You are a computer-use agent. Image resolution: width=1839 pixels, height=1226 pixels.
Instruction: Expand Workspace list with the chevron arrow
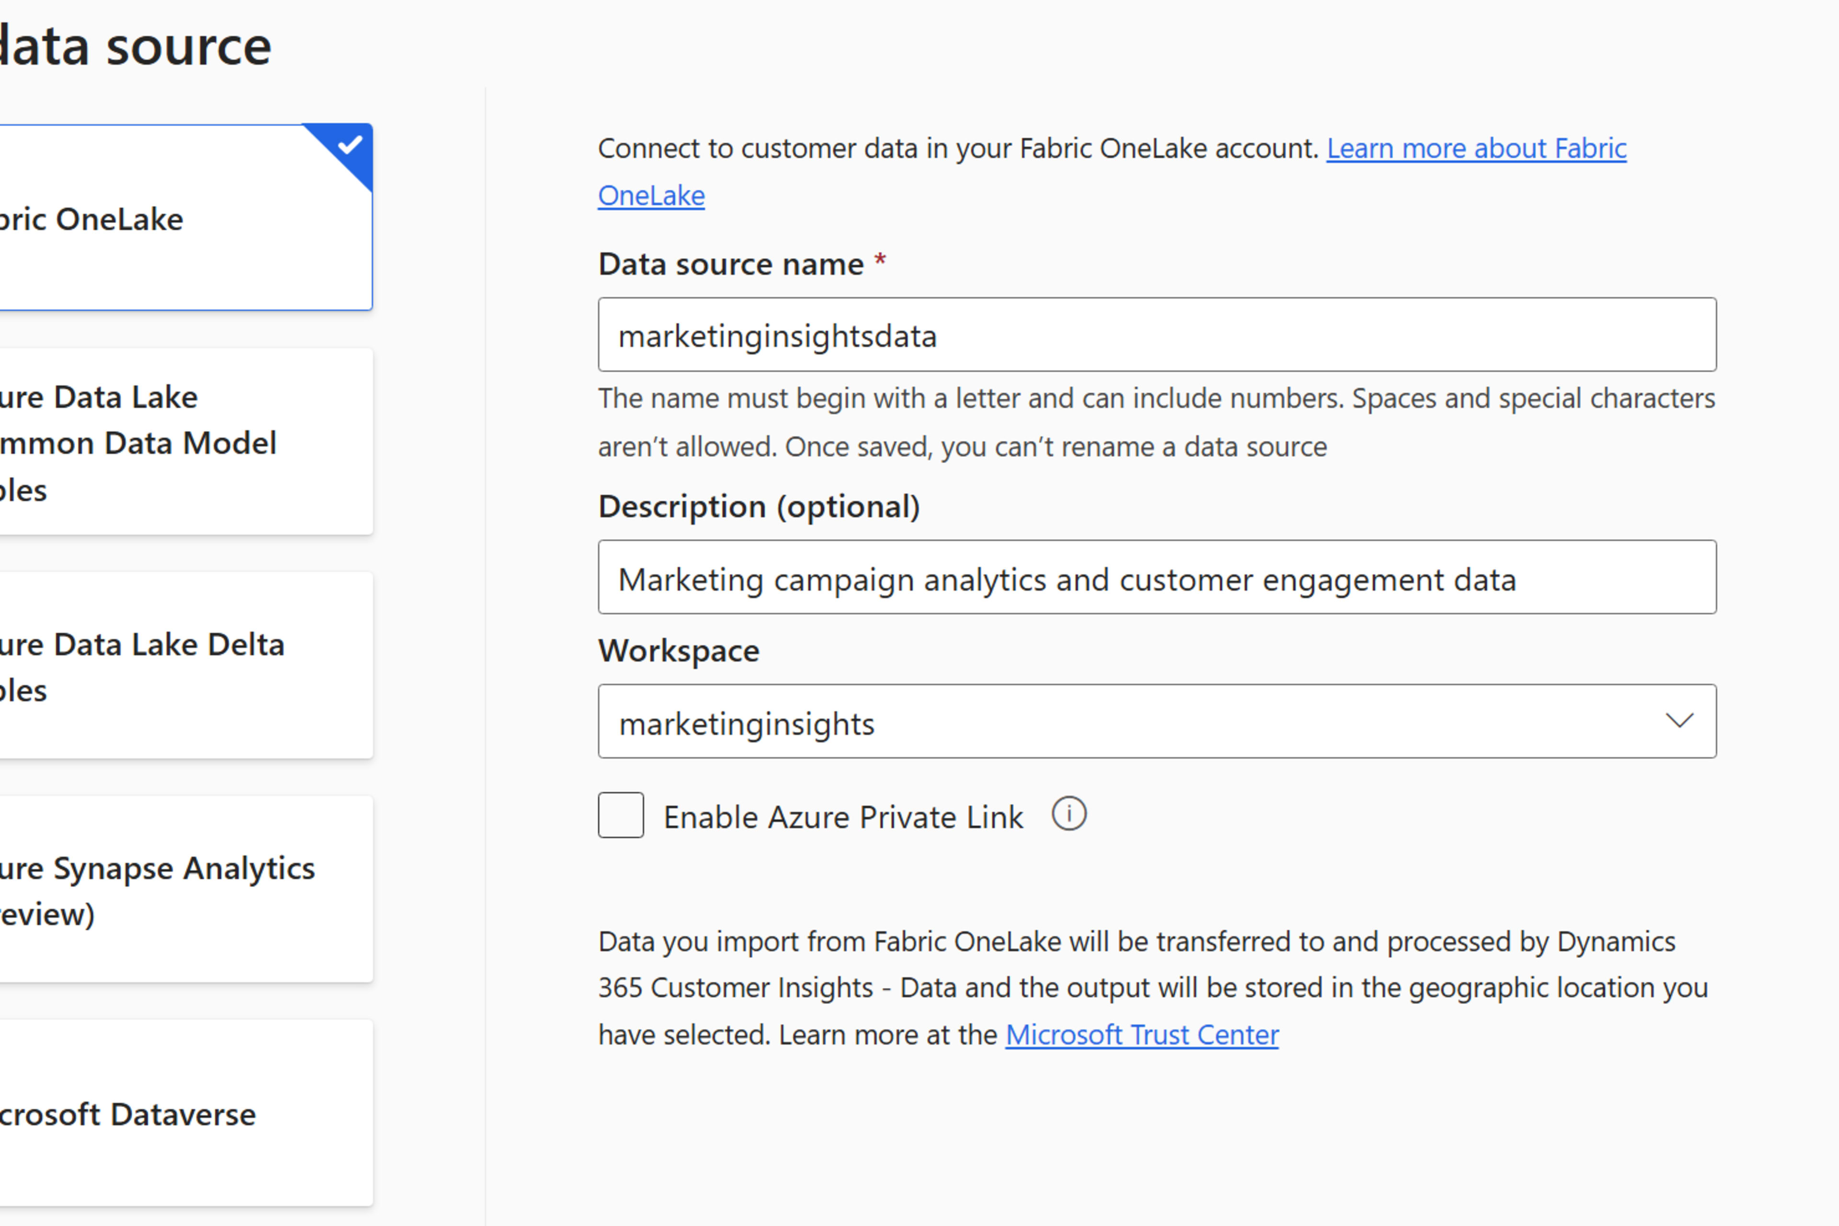coord(1680,721)
